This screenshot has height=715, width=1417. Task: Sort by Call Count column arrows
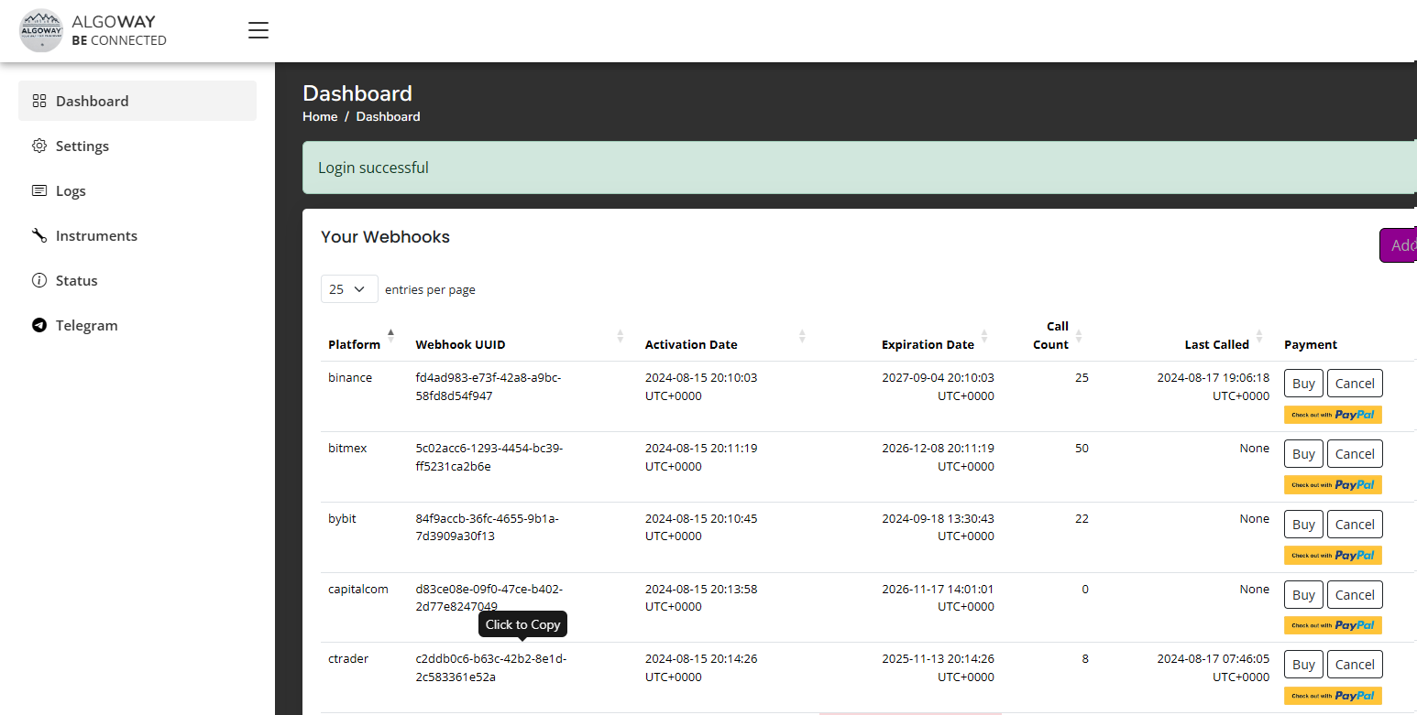tap(1079, 336)
